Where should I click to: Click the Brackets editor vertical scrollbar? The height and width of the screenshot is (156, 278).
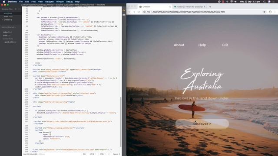[x=121, y=122]
